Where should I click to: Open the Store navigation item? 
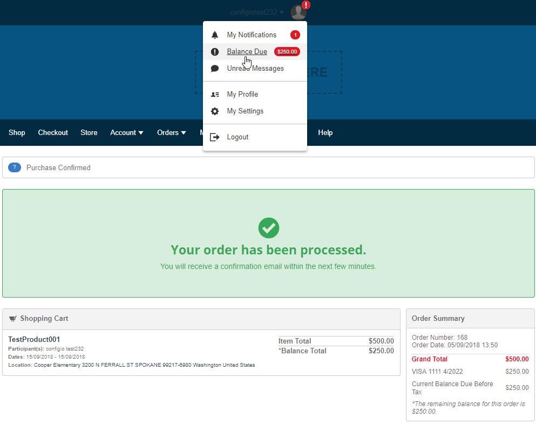pos(89,133)
